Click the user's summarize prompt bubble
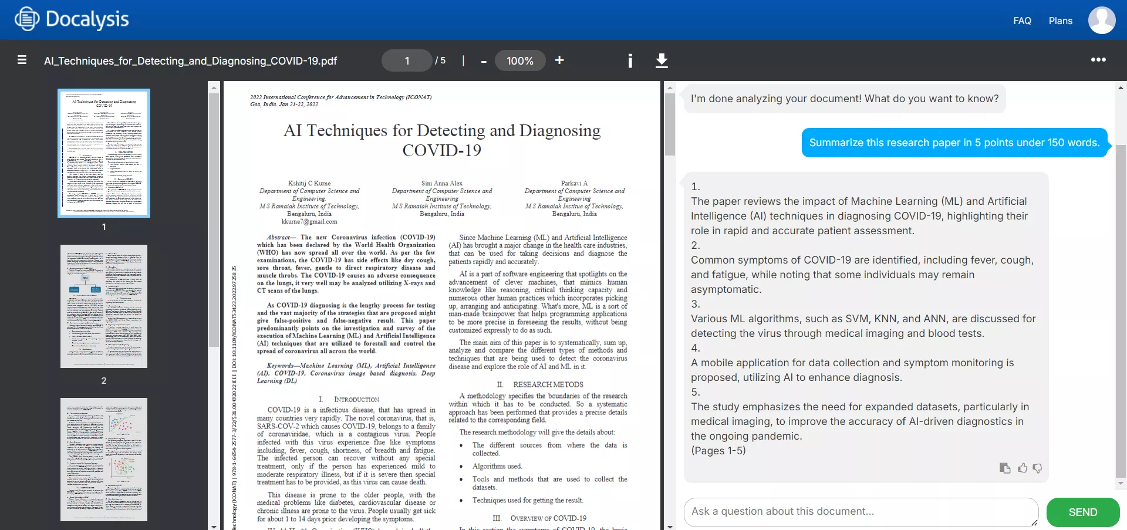1127x530 pixels. pyautogui.click(x=954, y=143)
